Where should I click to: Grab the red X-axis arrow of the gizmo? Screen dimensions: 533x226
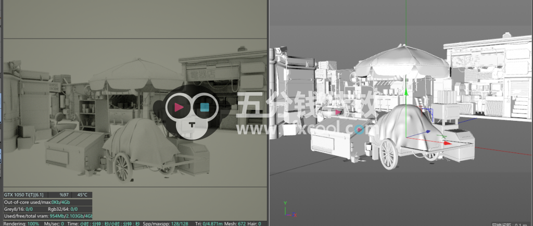(448, 143)
